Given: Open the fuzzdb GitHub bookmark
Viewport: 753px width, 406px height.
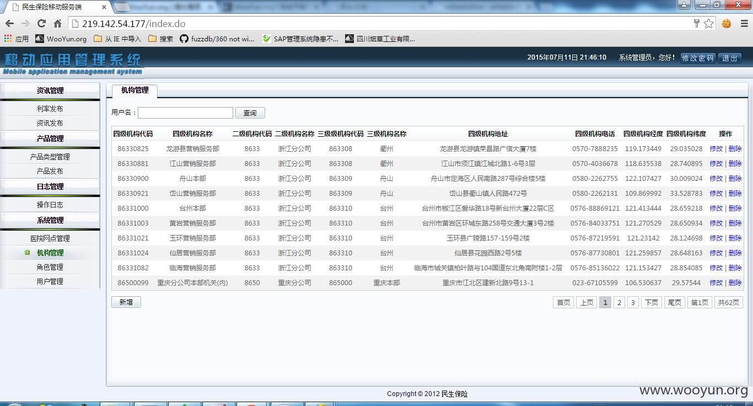Looking at the screenshot, I should point(217,39).
